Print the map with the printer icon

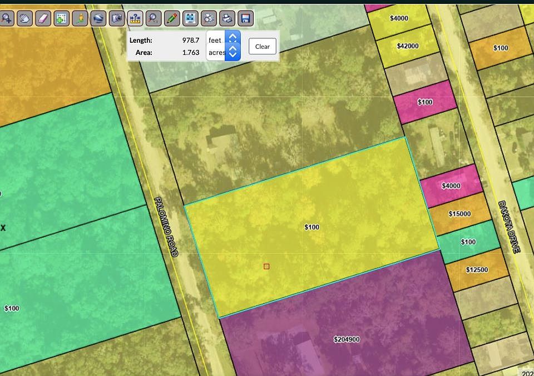[227, 18]
